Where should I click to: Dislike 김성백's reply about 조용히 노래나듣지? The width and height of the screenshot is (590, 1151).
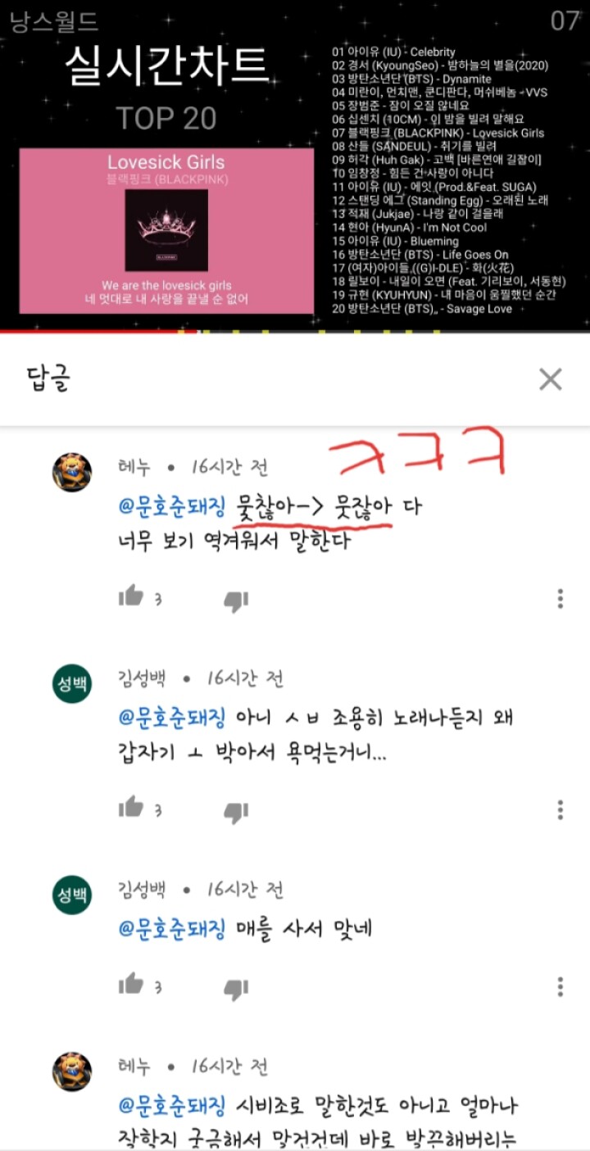(x=236, y=812)
